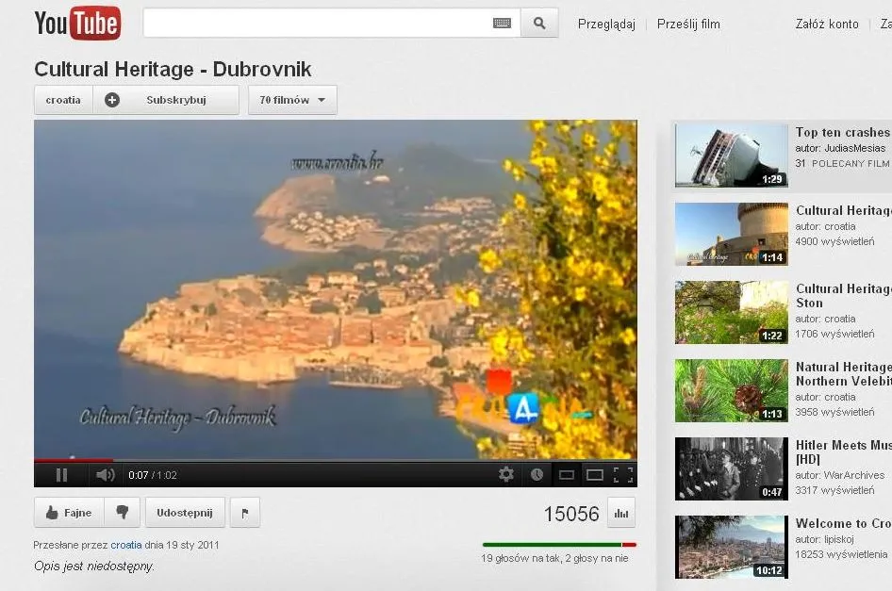Switch to small player size
This screenshot has width=892, height=591.
(566, 475)
